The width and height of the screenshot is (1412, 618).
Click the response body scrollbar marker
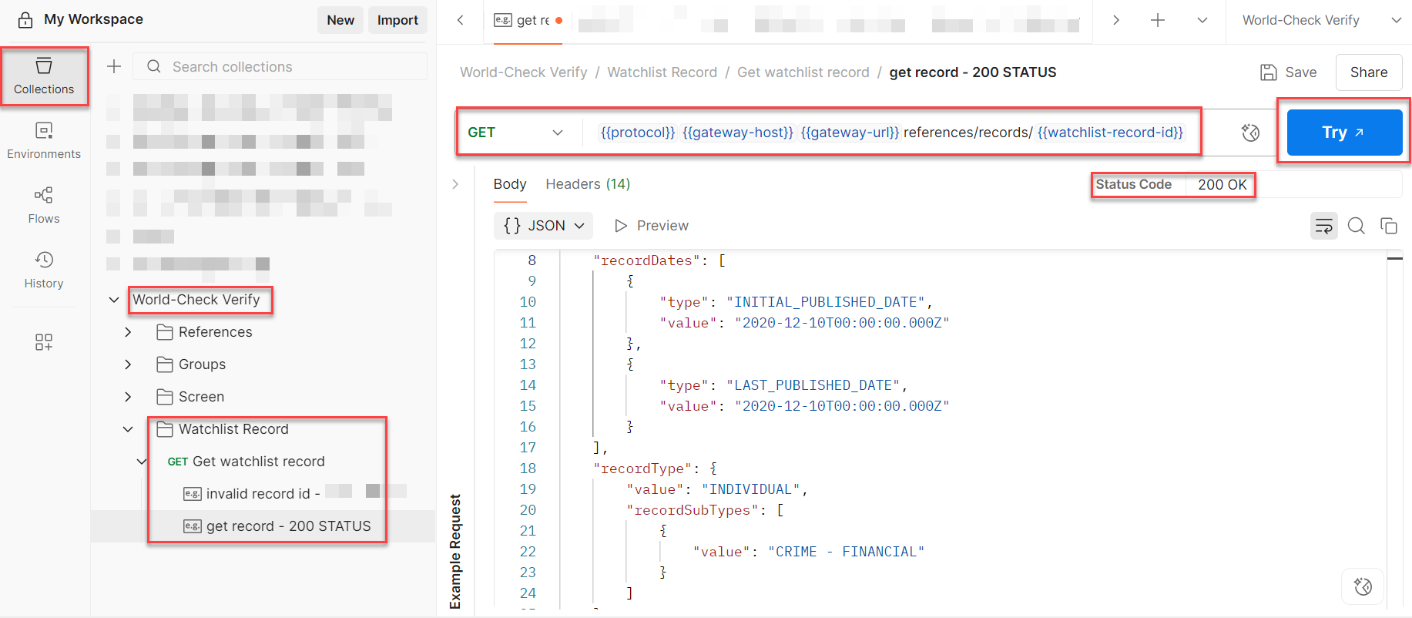[x=1395, y=259]
